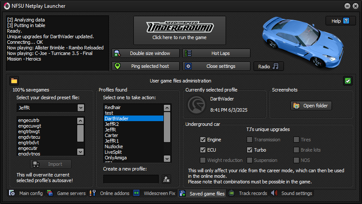Click the Import savegame button
The height and width of the screenshot is (204, 362).
[51, 164]
